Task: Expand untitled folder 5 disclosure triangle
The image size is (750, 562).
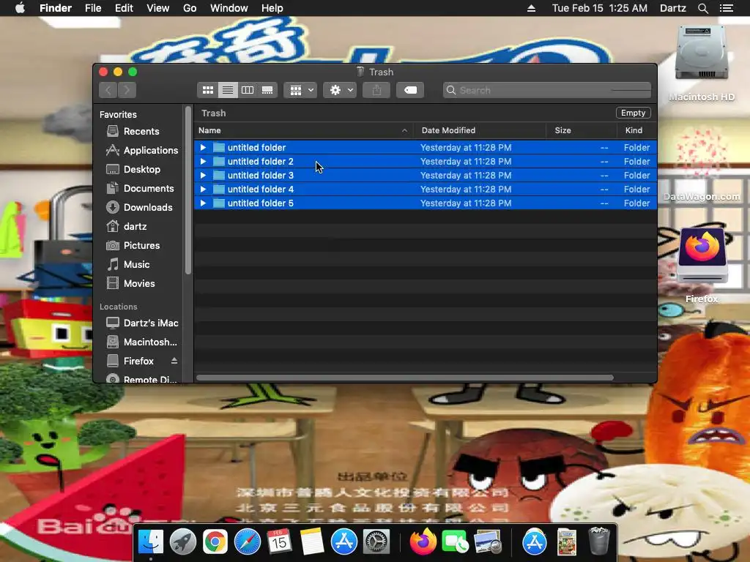Action: [203, 203]
